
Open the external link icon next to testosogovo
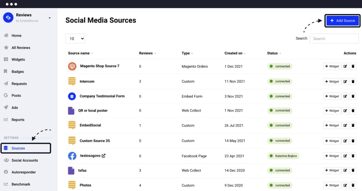104,156
